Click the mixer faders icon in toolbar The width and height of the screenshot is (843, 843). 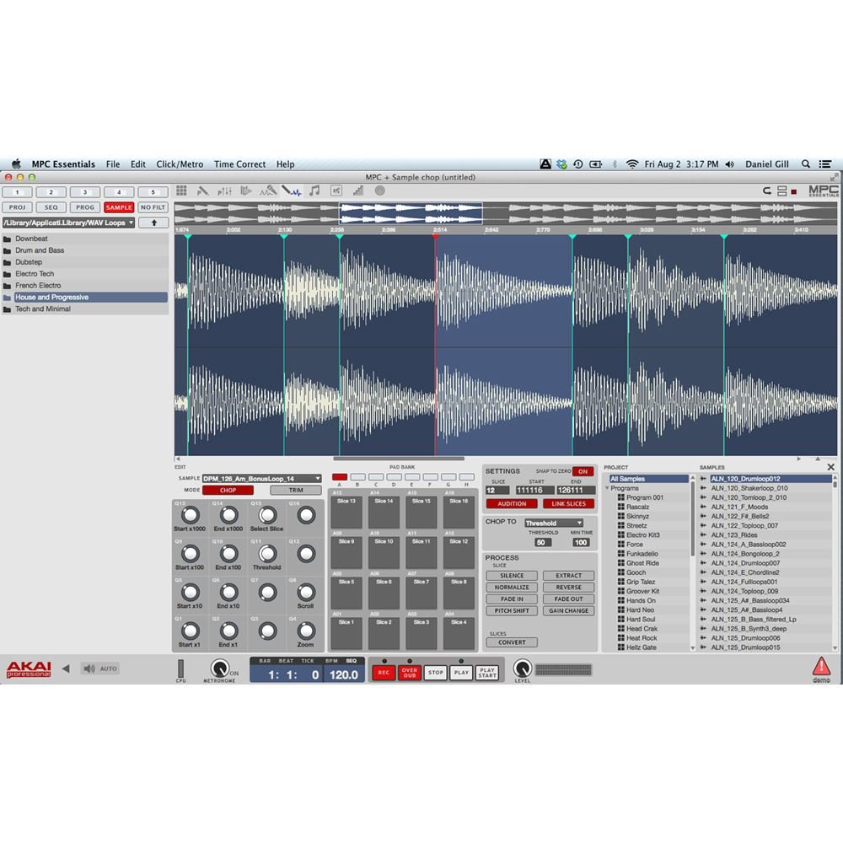pos(225,191)
